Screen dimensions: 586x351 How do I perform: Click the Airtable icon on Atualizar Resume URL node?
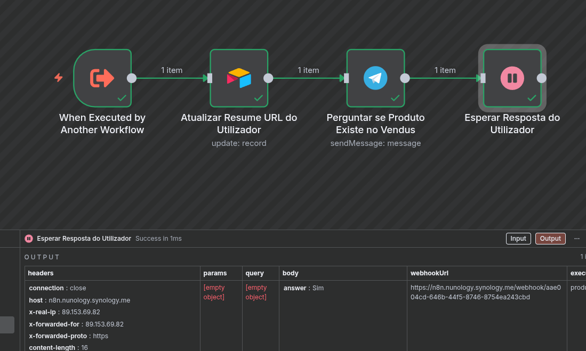239,78
